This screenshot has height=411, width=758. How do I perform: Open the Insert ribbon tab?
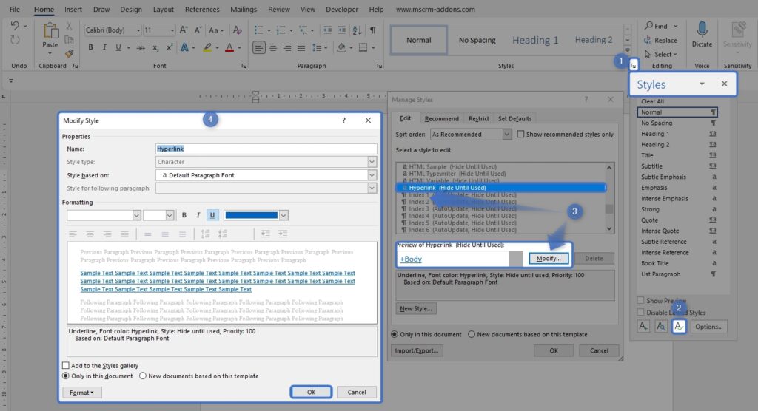tap(73, 9)
